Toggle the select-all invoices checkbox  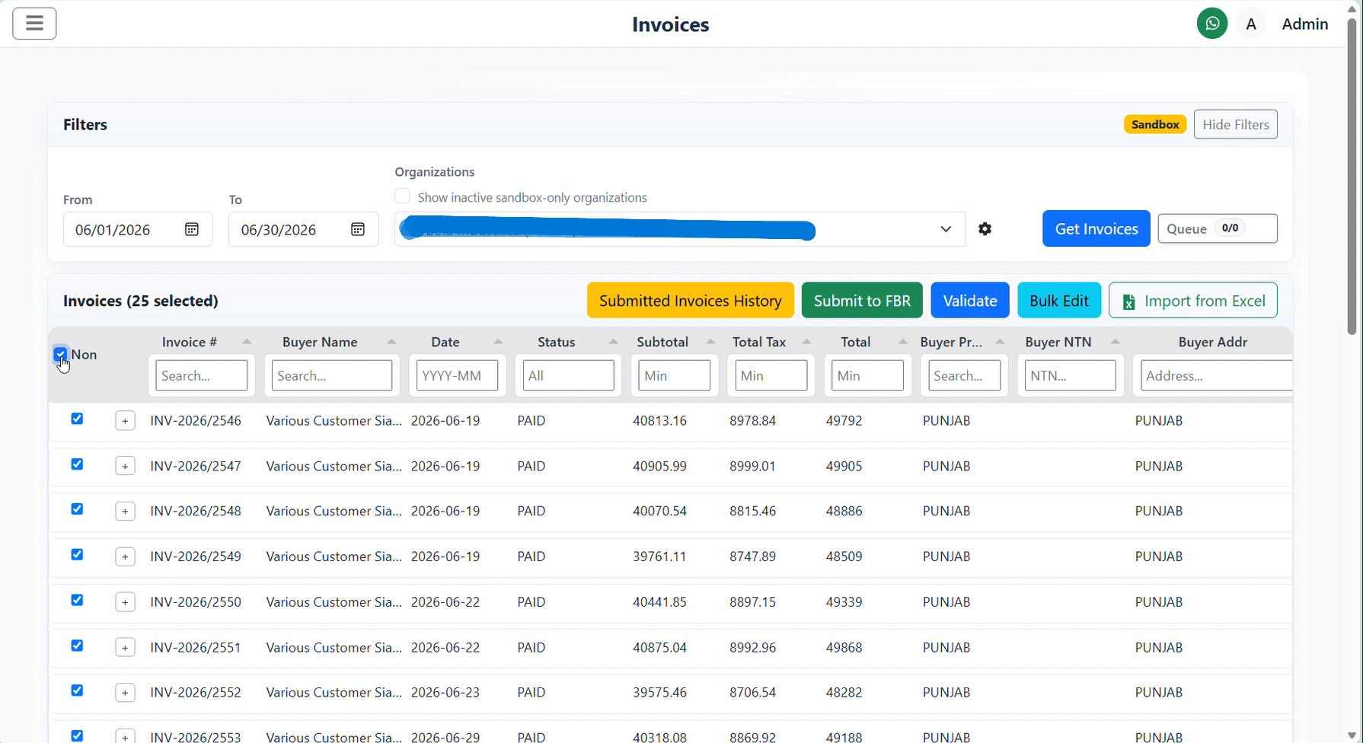[60, 354]
